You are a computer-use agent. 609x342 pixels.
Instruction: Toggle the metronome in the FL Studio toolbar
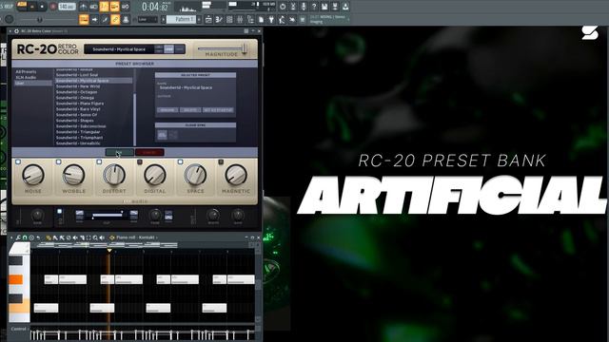(x=84, y=7)
